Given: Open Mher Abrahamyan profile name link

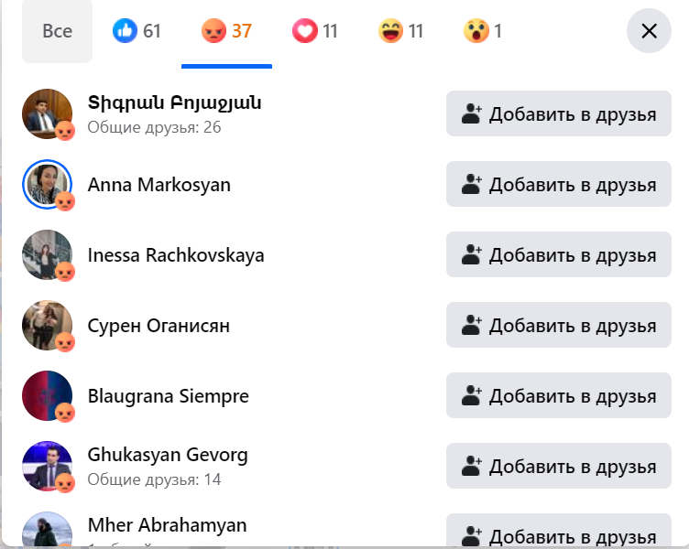Looking at the screenshot, I should pos(167,525).
